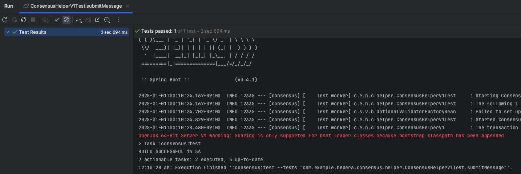The height and width of the screenshot is (174, 521).
Task: Click Import Tests arrow icon
Action: coord(97,20)
